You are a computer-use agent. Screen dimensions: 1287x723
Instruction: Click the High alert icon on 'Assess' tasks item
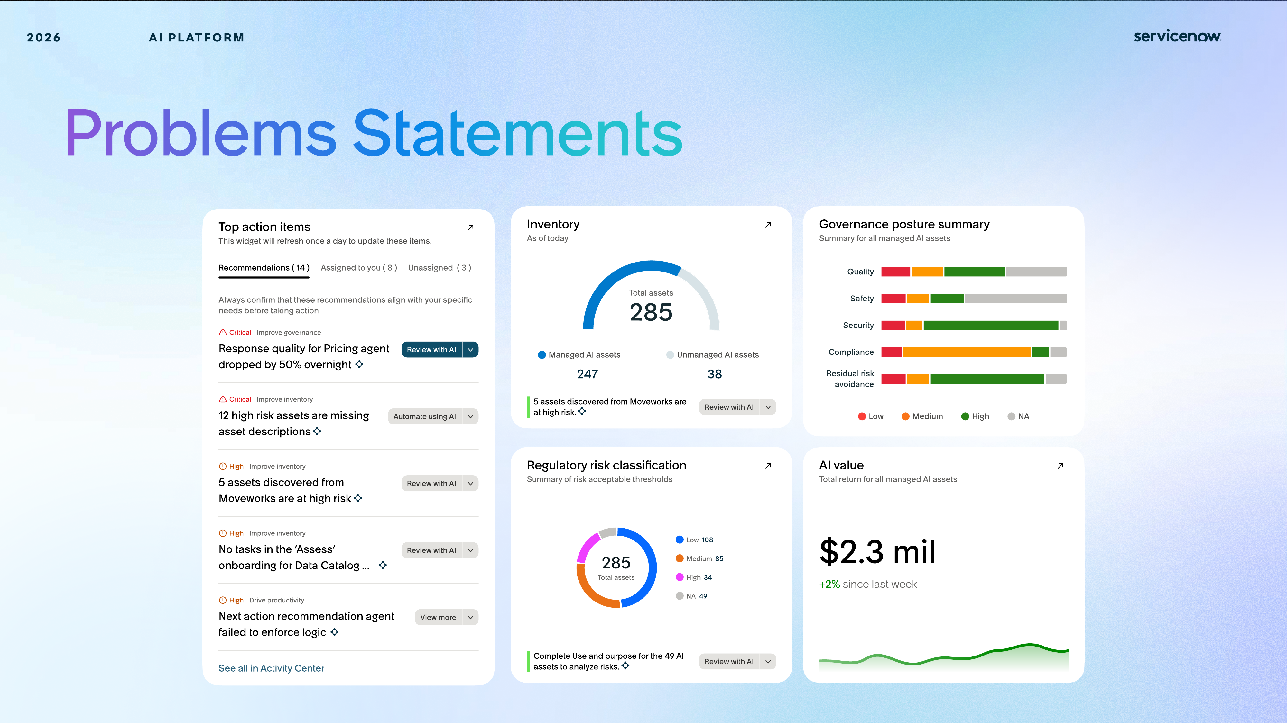tap(223, 533)
